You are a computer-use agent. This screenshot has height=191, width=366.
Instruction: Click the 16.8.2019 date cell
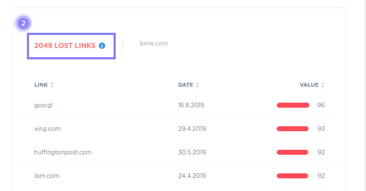coord(191,105)
